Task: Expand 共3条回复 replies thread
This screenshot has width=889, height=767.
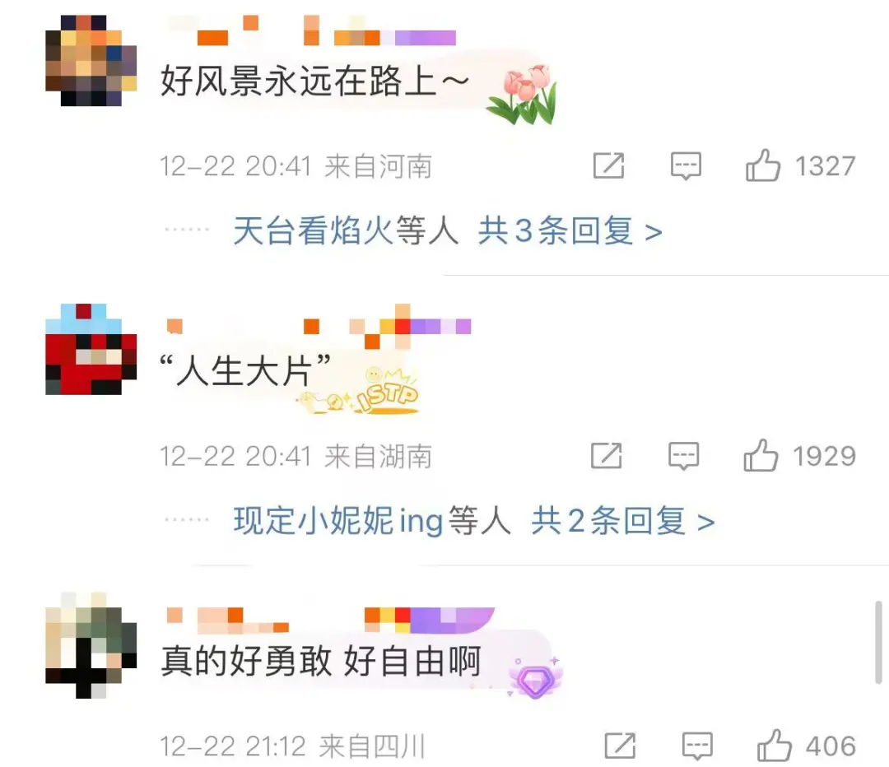Action: click(570, 231)
